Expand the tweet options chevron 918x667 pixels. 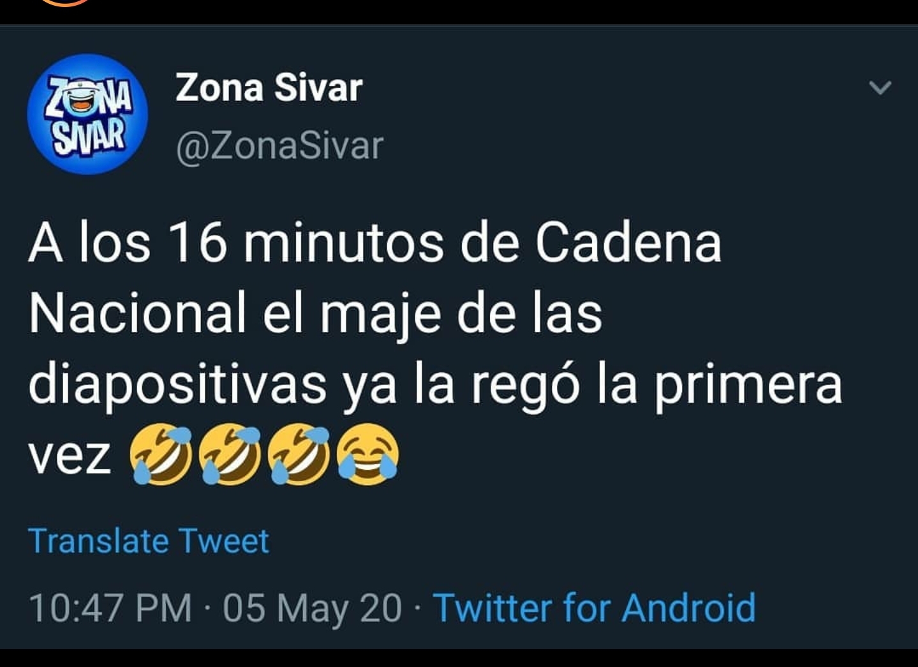(x=880, y=87)
